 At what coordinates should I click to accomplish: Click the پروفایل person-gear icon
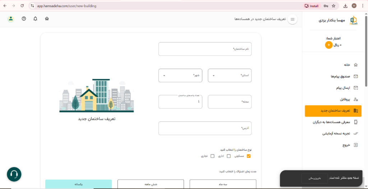356,99
